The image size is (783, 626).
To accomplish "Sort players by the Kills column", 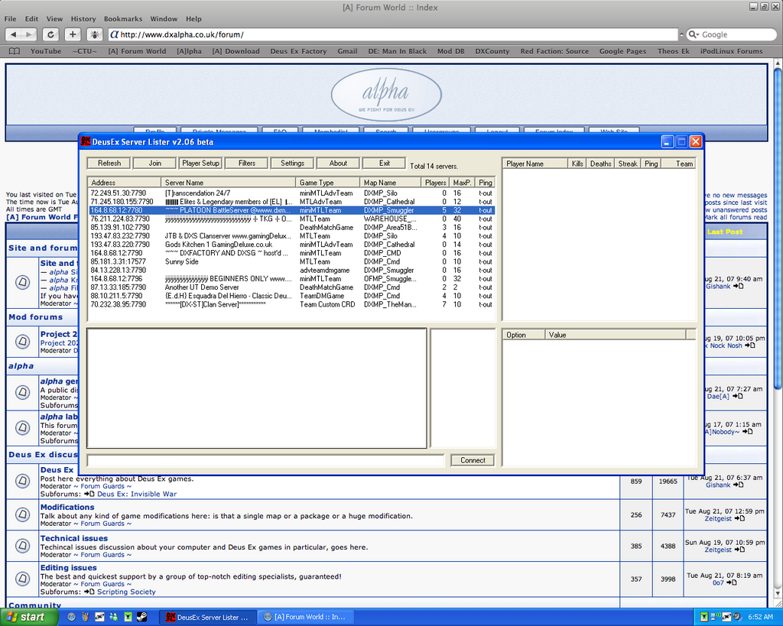I will pyautogui.click(x=577, y=164).
